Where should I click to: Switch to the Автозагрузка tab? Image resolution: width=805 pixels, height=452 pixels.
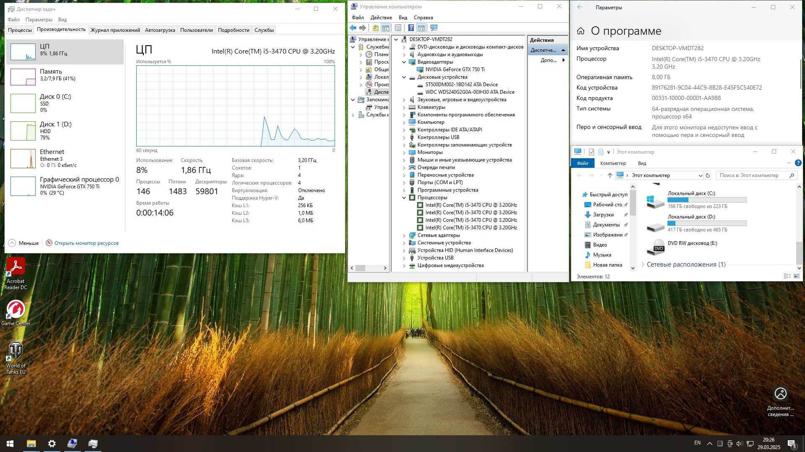160,30
